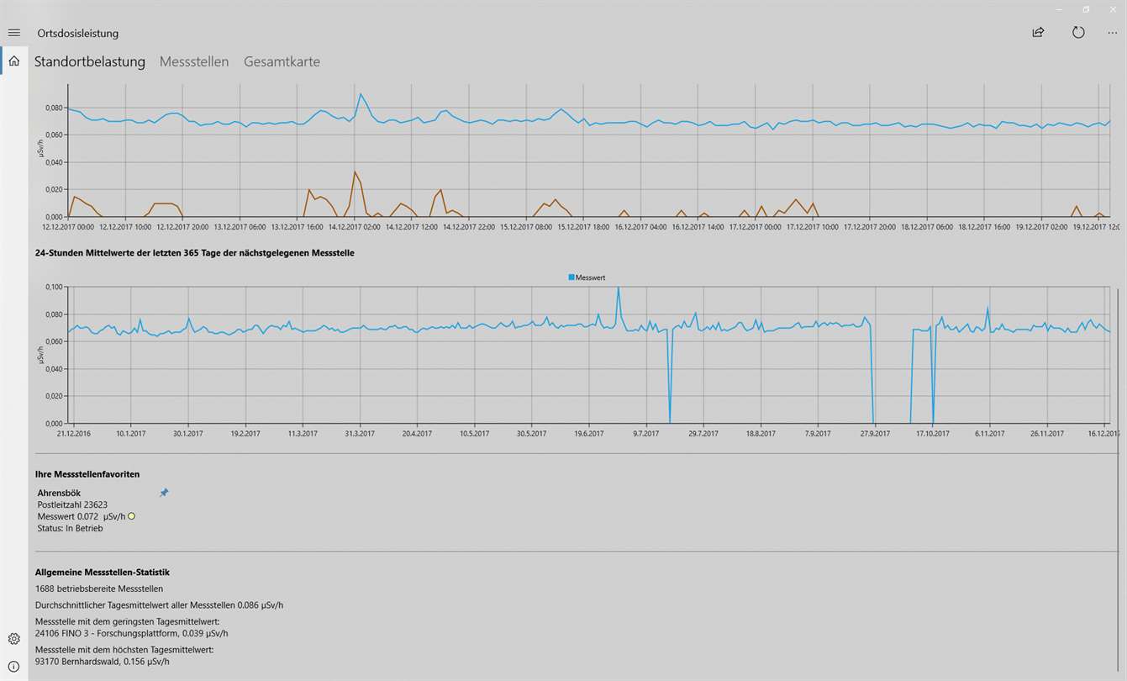Image resolution: width=1127 pixels, height=681 pixels.
Task: Click the 9.7.2017 axis label in the yearly chart
Action: tap(645, 434)
